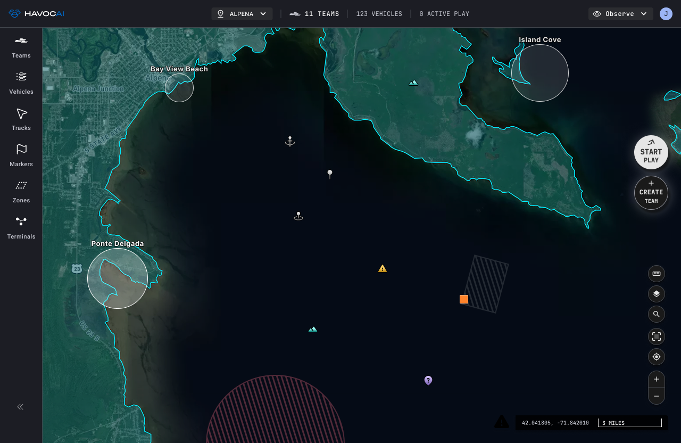Open the Tracks panel in sidebar

pos(21,119)
